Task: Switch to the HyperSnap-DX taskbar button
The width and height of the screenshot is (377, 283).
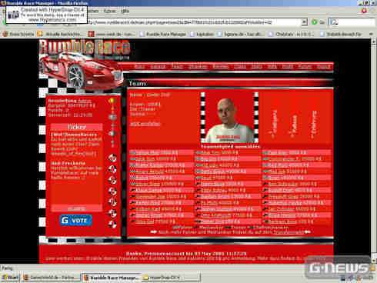Action: tap(171, 278)
